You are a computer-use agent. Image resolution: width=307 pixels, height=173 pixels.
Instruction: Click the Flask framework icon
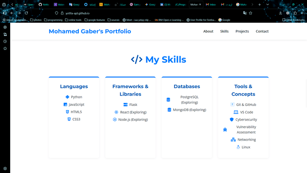(x=125, y=105)
